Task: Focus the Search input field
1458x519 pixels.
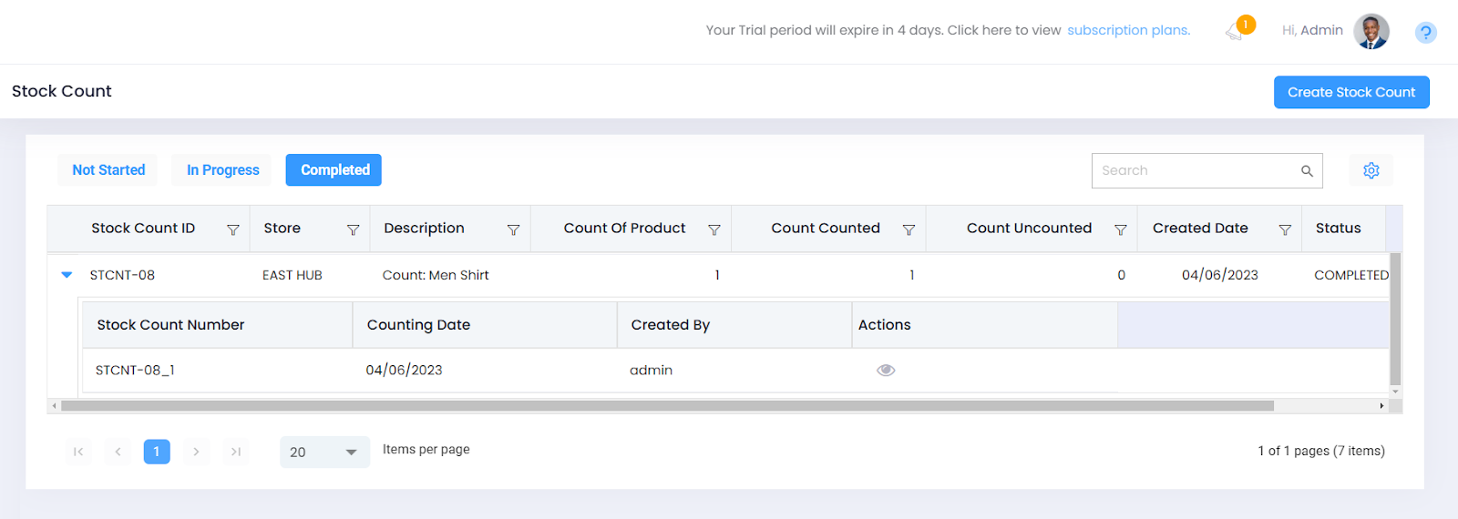Action: point(1196,170)
